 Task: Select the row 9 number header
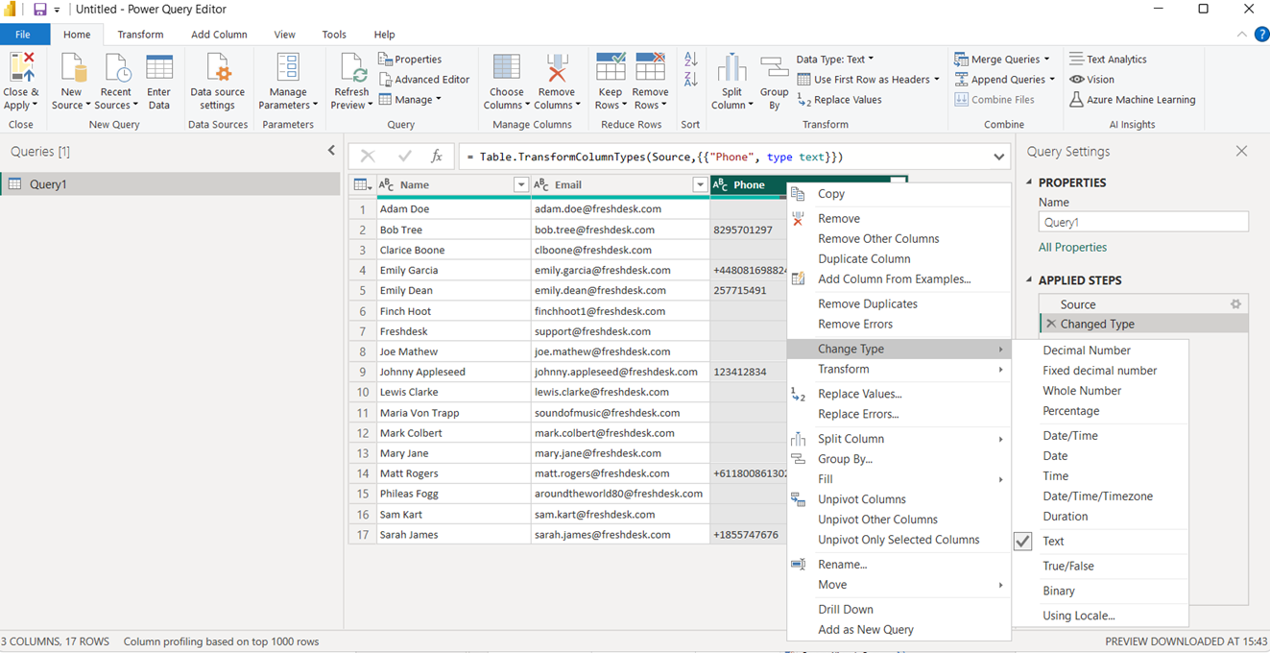coord(363,372)
